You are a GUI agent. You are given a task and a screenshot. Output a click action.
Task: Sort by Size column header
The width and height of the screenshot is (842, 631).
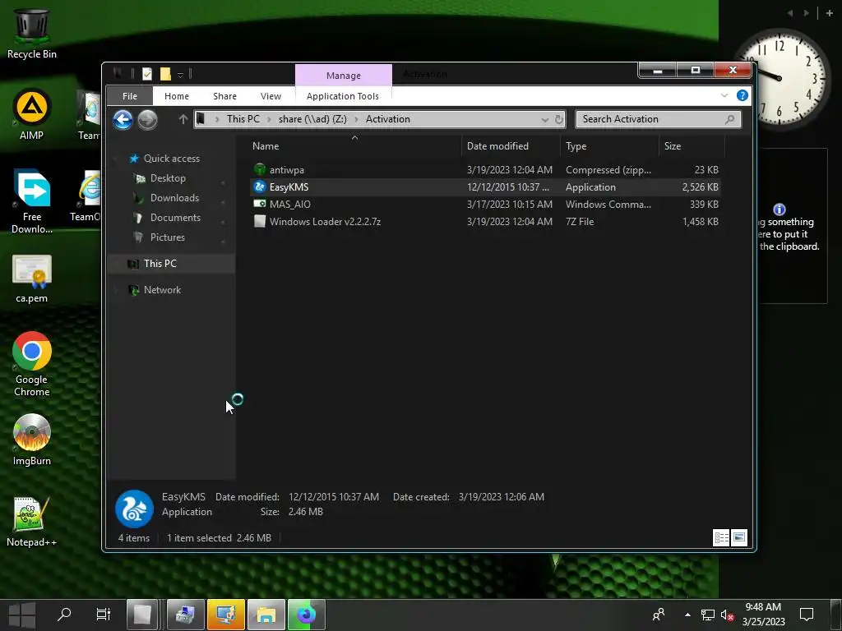tap(673, 146)
